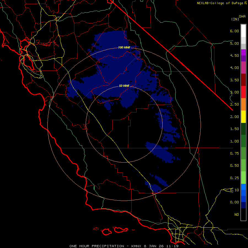Select the 100 NMI range ring label

(x=124, y=47)
